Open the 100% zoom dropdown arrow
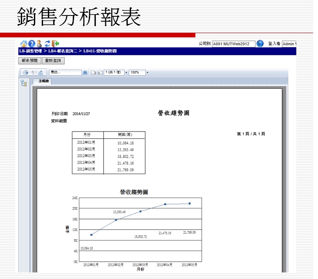Screen dimensions: 318x279 coord(147,72)
